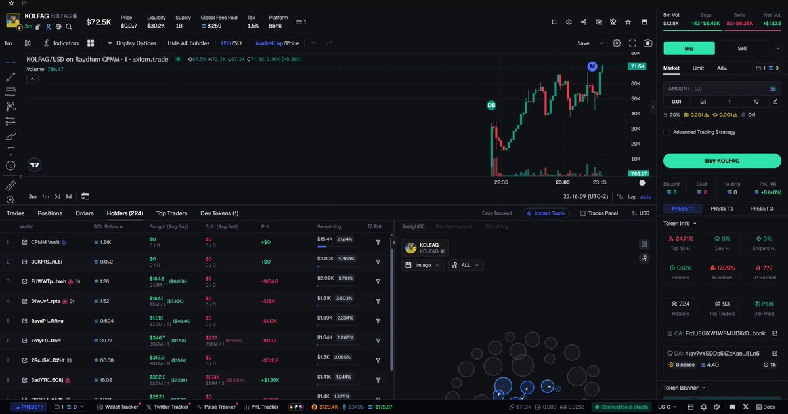The width and height of the screenshot is (788, 414).
Task: Collapse the volume indicator legend
Action: point(32,79)
